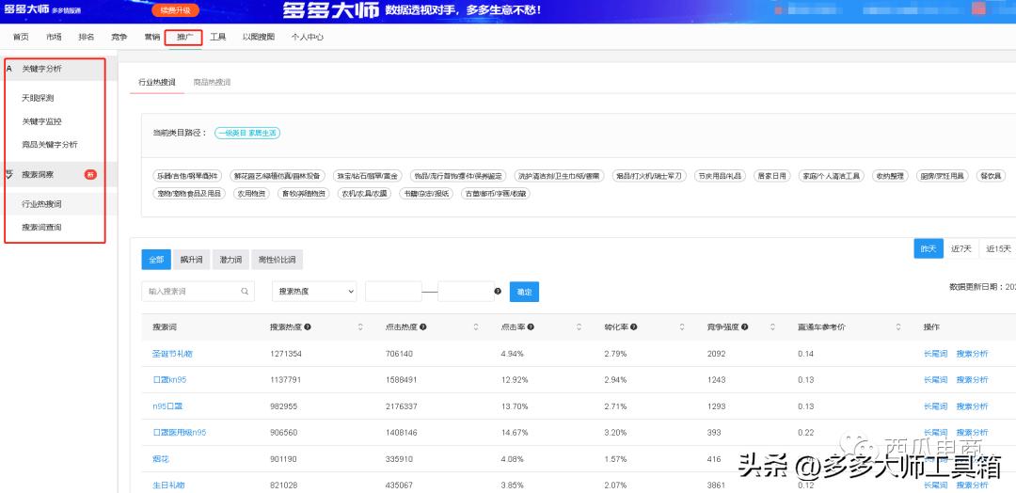Click the 一级类目 家居生活 category path tag
Viewport: 1016px width, 493px height.
[x=247, y=133]
